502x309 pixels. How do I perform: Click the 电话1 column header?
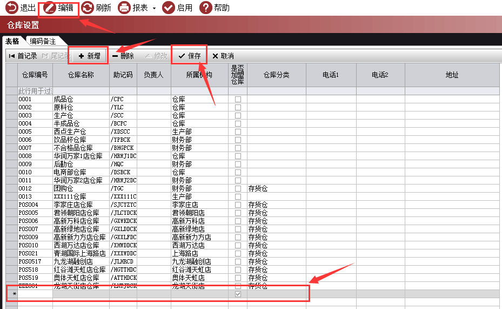[331, 75]
